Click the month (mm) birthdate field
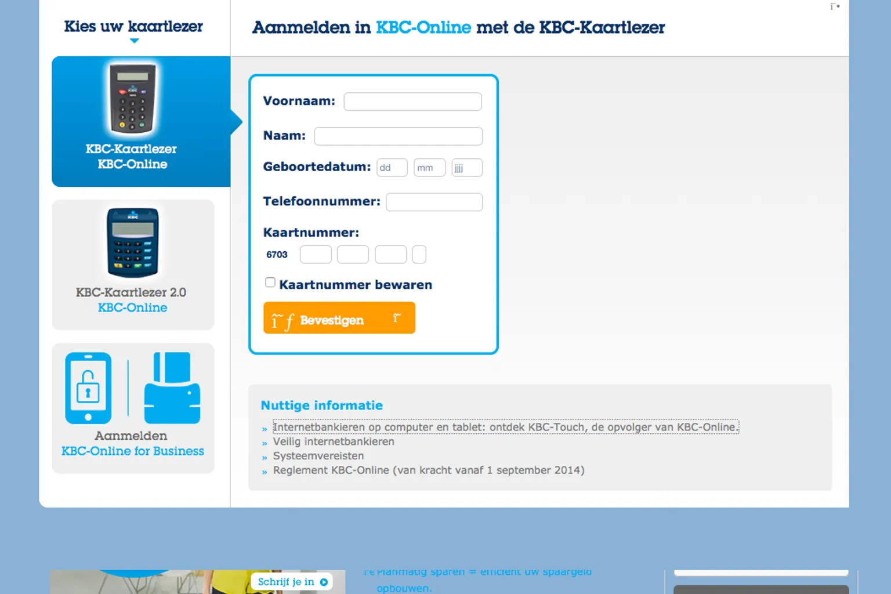The height and width of the screenshot is (594, 891). pyautogui.click(x=429, y=168)
